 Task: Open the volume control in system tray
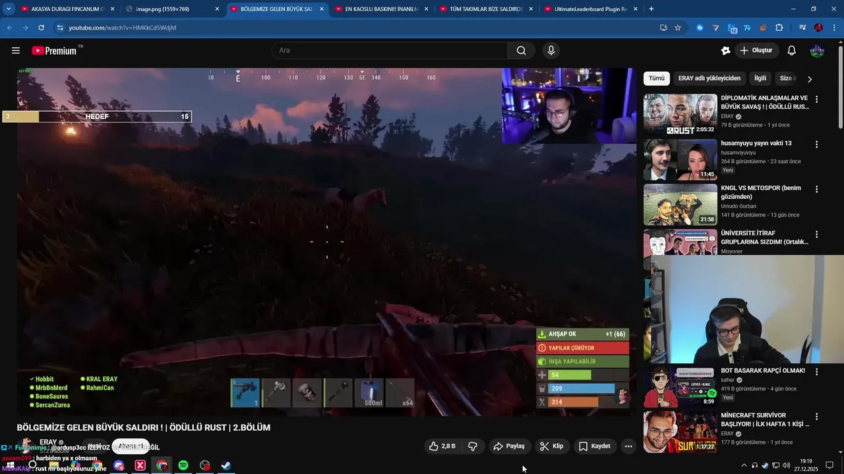(x=786, y=465)
